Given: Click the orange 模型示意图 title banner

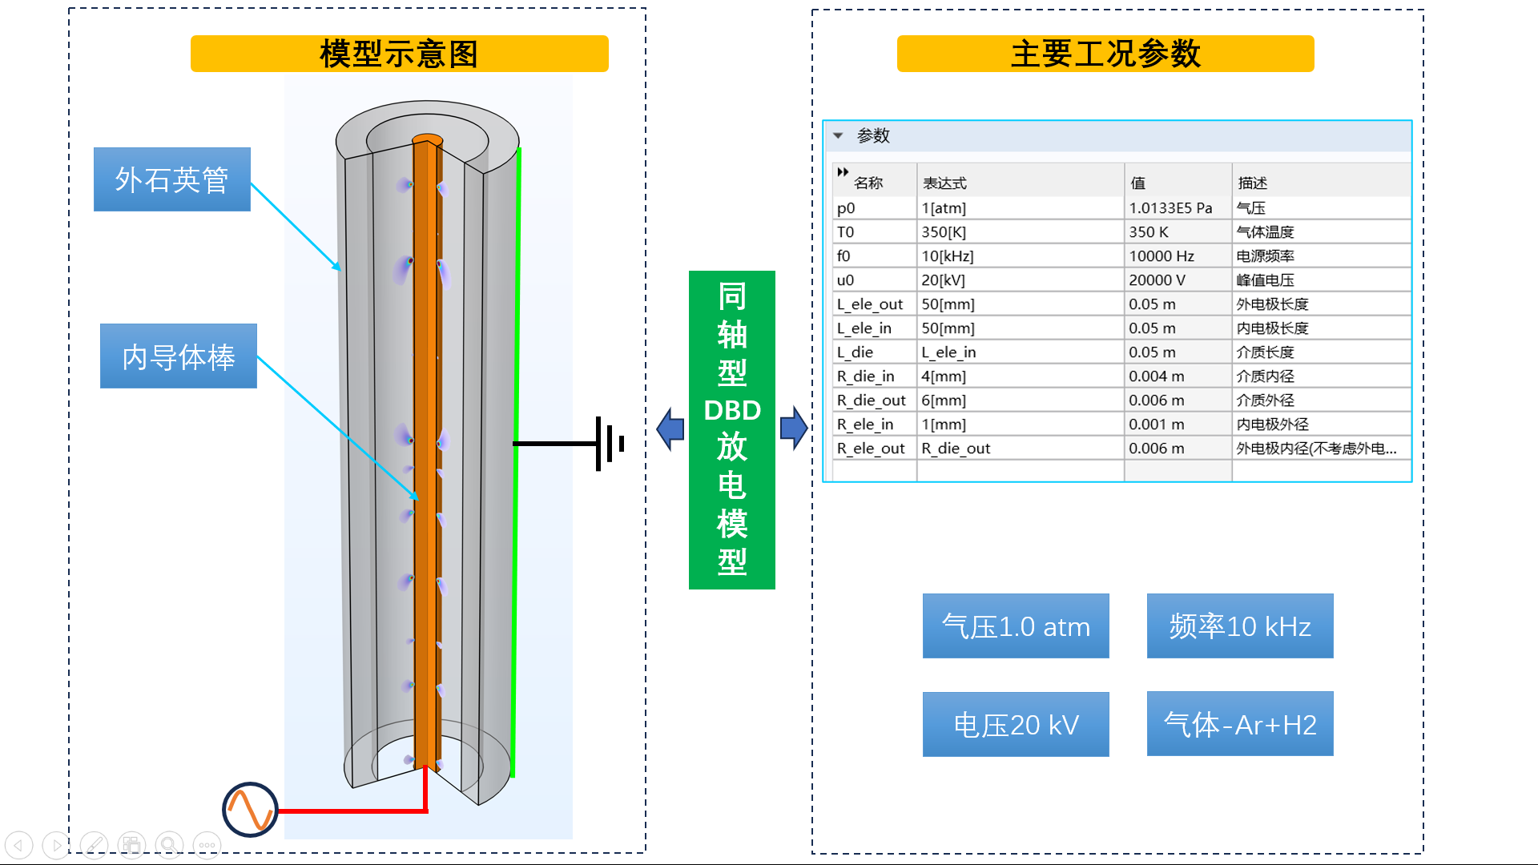Looking at the screenshot, I should tap(399, 54).
